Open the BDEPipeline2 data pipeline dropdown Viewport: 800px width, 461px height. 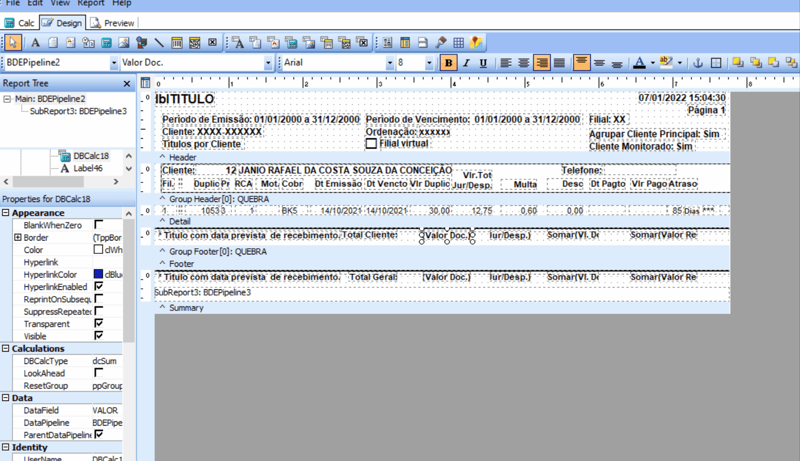[x=114, y=63]
